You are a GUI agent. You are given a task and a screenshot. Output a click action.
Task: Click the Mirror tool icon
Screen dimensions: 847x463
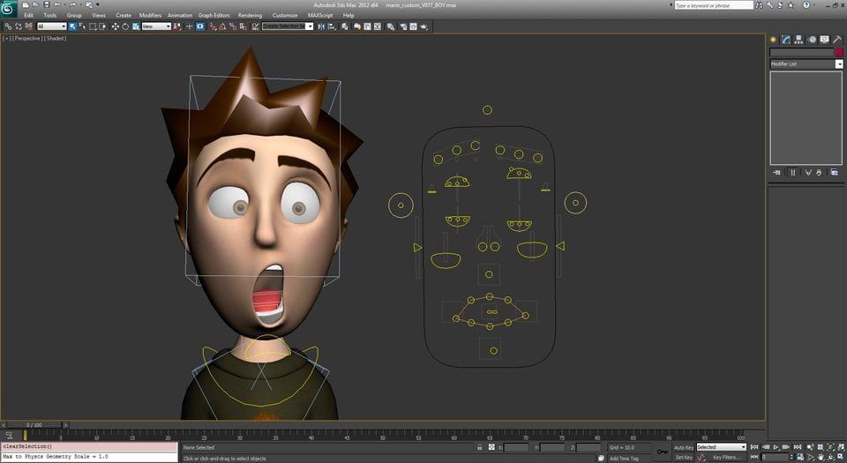click(321, 26)
